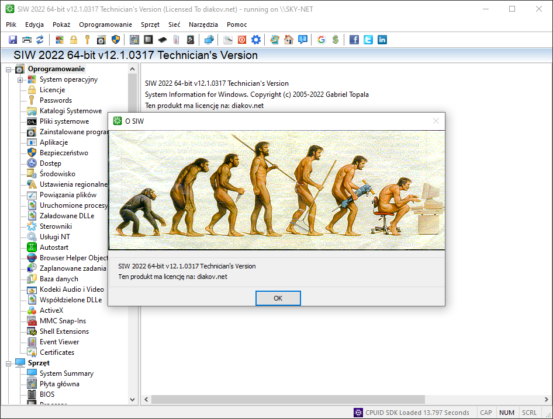Click the Facebook toolbar icon
The width and height of the screenshot is (553, 419).
click(x=354, y=40)
